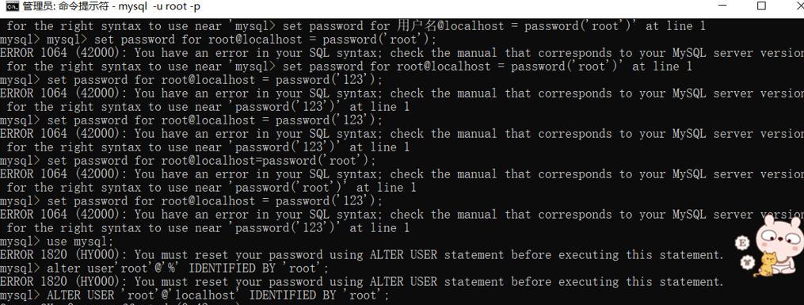This screenshot has height=305, width=804.
Task: Click the topmost ERROR 1064 (42000) message
Action: pos(402,53)
